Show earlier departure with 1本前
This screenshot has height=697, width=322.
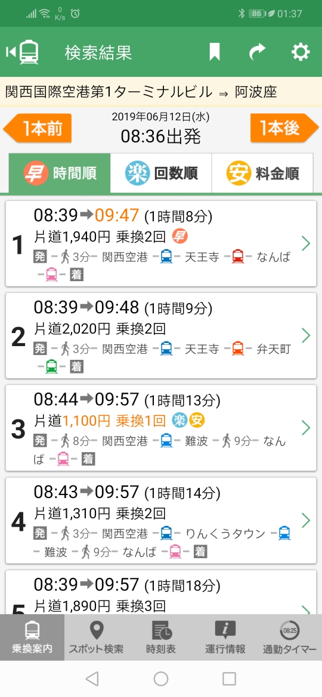38,129
